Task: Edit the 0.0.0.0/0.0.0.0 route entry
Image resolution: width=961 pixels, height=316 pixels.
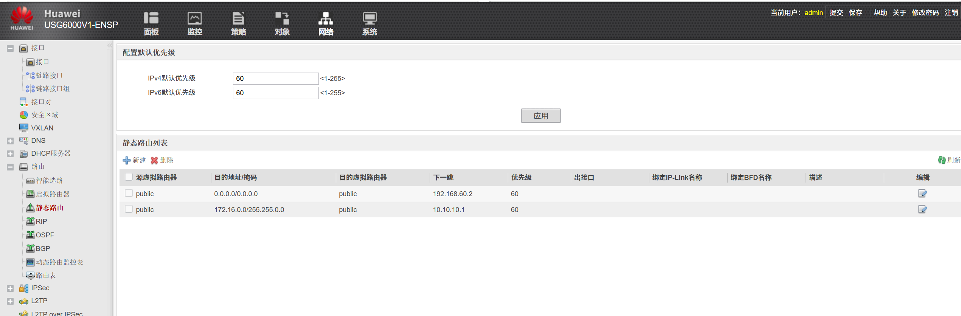Action: [922, 194]
